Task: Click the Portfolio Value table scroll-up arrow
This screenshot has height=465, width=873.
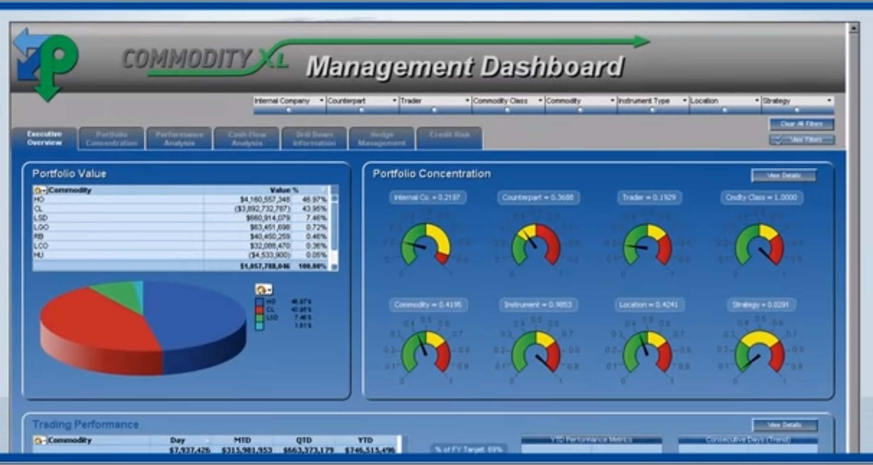Action: click(335, 198)
